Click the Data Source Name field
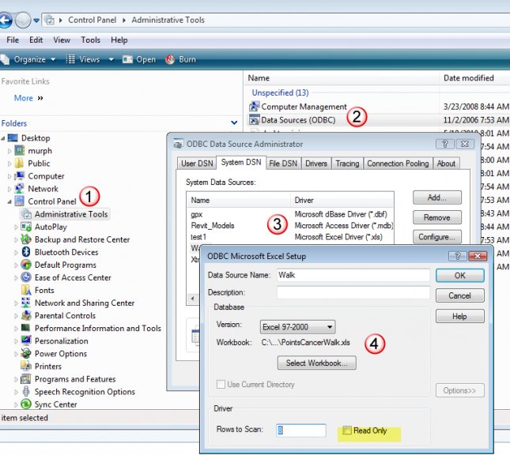The width and height of the screenshot is (510, 474). pos(352,275)
